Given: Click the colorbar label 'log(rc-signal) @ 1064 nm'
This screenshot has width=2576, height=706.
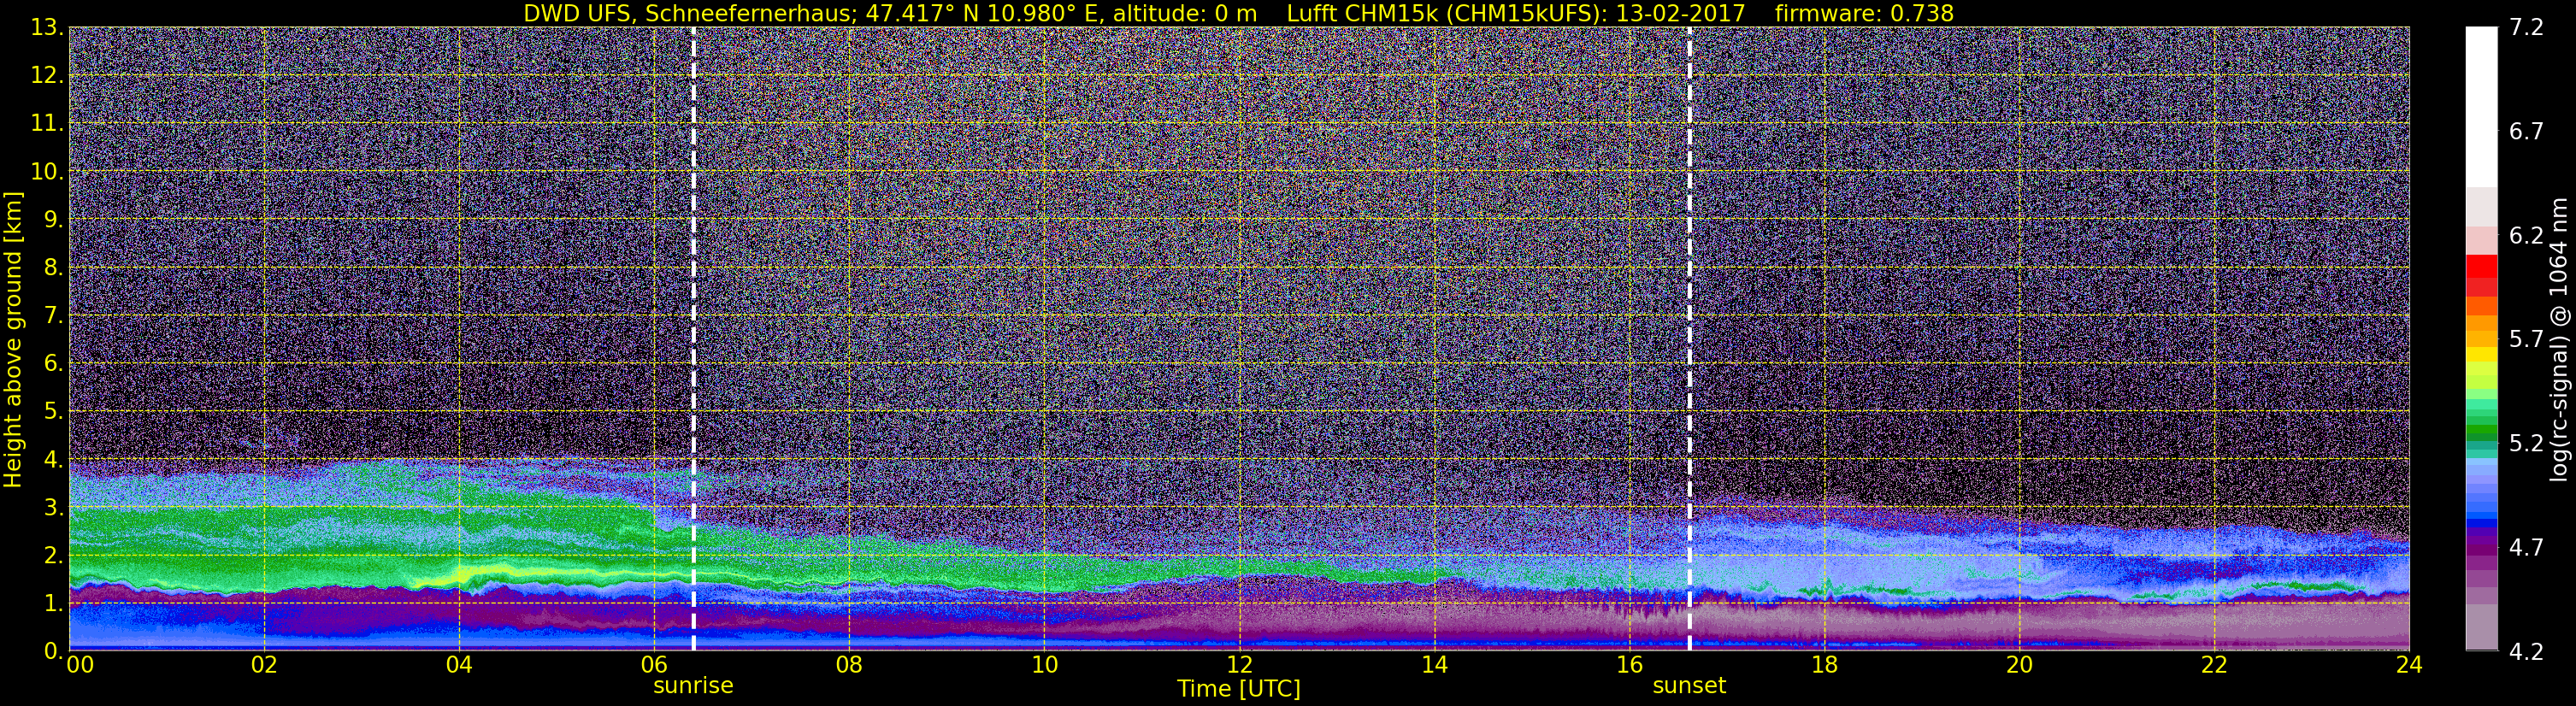Looking at the screenshot, I should click(x=2561, y=339).
